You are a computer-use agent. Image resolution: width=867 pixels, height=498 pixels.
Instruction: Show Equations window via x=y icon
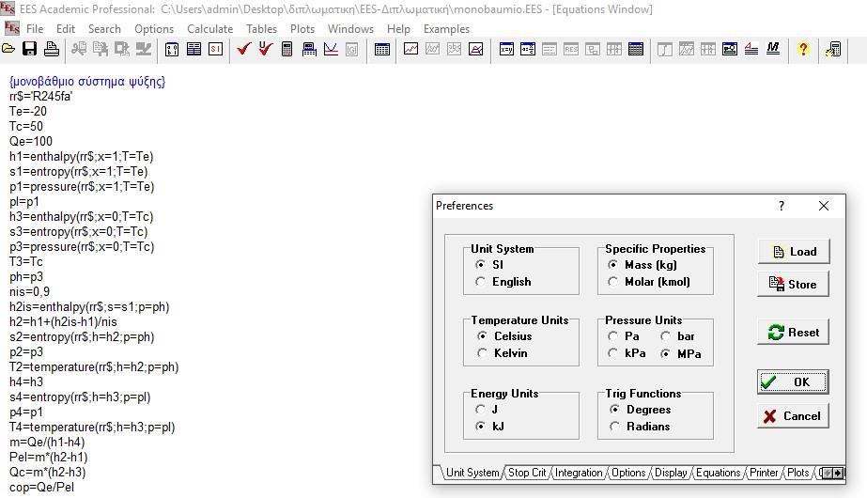[x=506, y=49]
